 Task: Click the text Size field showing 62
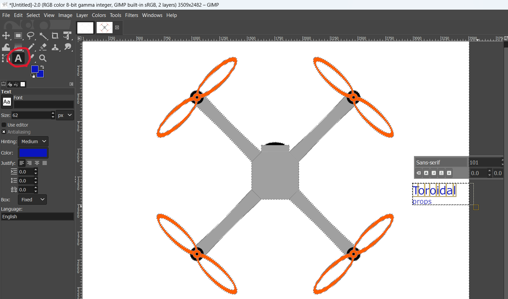(31, 115)
